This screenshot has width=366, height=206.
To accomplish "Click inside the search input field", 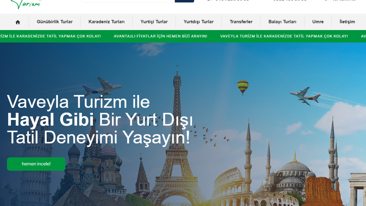I will (x=128, y=1).
